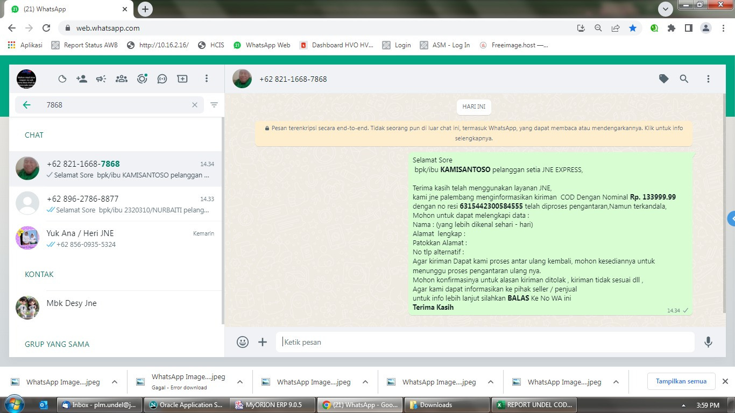Open the emoji picker
Image resolution: width=735 pixels, height=413 pixels.
tap(243, 342)
